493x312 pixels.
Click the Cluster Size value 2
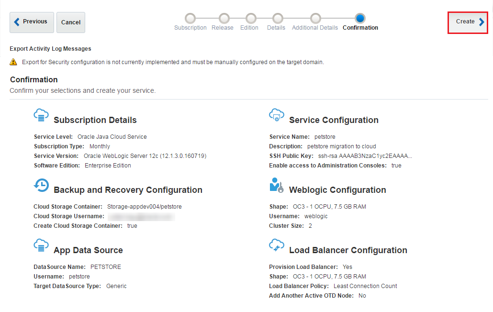pyautogui.click(x=310, y=226)
